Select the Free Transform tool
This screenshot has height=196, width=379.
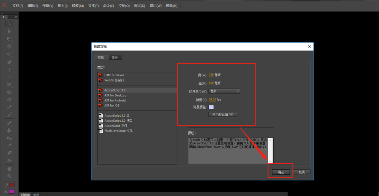[9, 39]
